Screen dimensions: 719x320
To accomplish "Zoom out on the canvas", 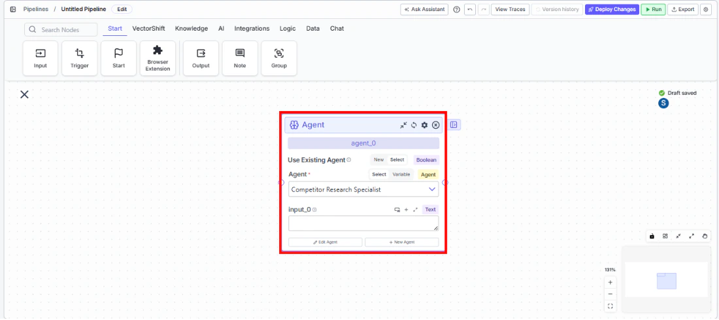I will [610, 294].
